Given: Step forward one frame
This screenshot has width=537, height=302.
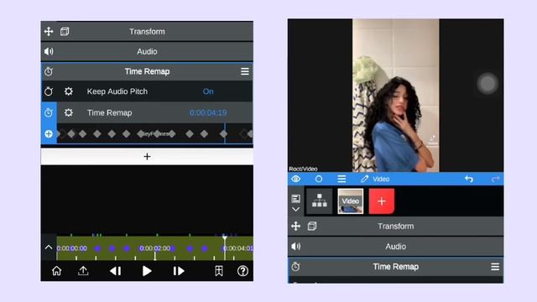Looking at the screenshot, I should (179, 271).
